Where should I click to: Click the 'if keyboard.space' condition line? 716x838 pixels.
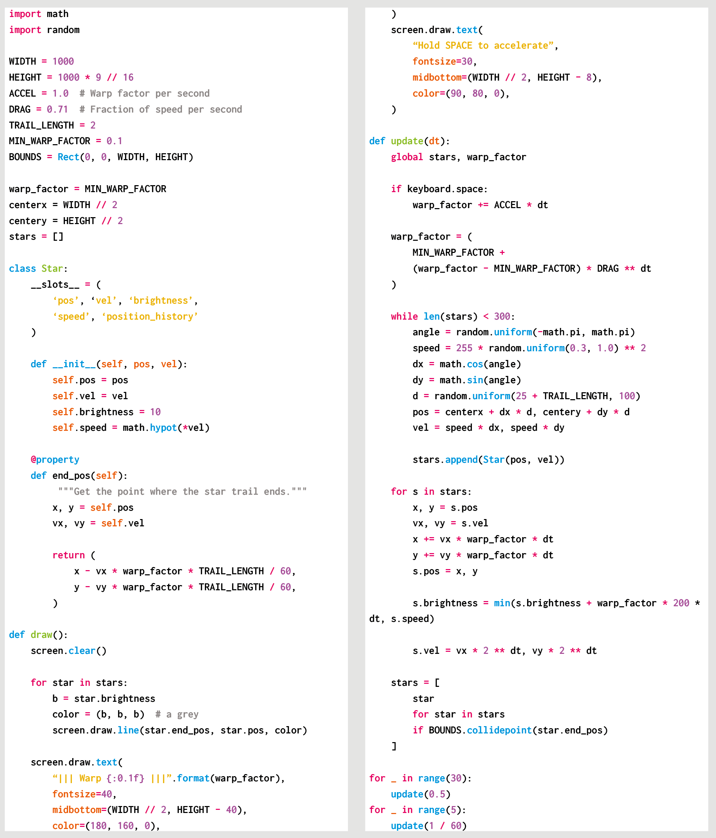tap(439, 189)
